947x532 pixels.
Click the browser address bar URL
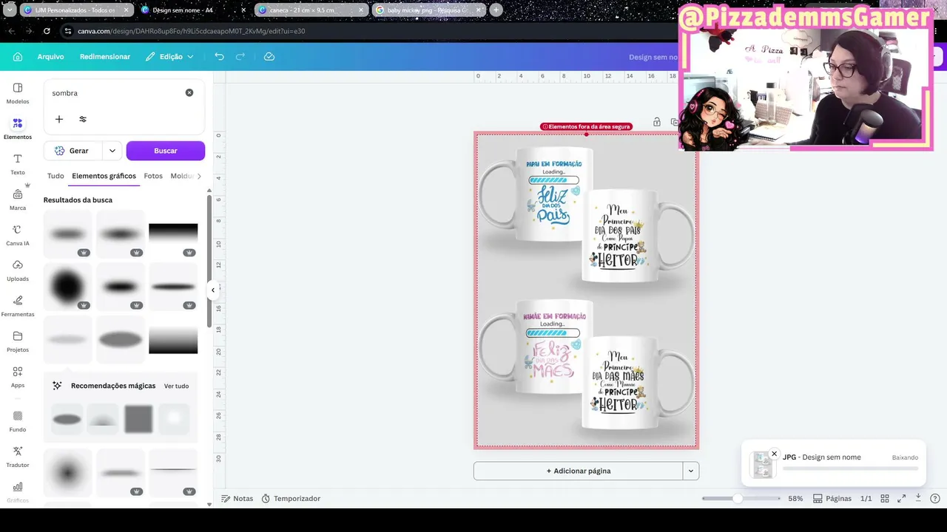[192, 31]
